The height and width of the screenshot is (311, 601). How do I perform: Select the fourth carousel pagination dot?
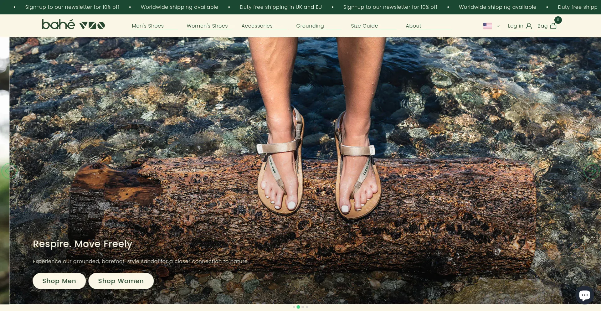pyautogui.click(x=307, y=307)
